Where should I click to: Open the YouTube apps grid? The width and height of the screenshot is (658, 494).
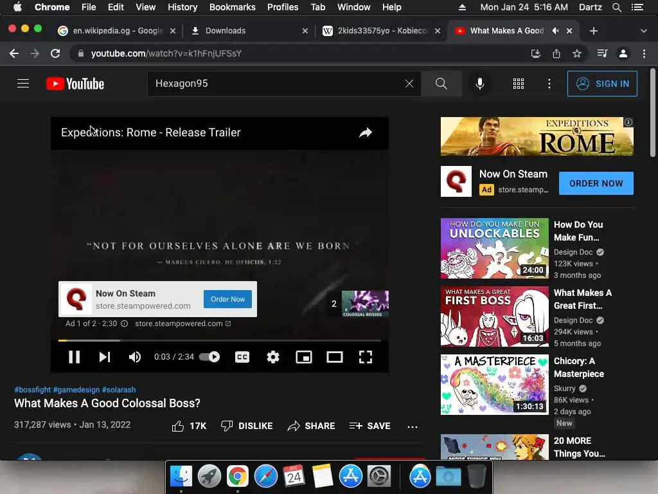coord(519,84)
